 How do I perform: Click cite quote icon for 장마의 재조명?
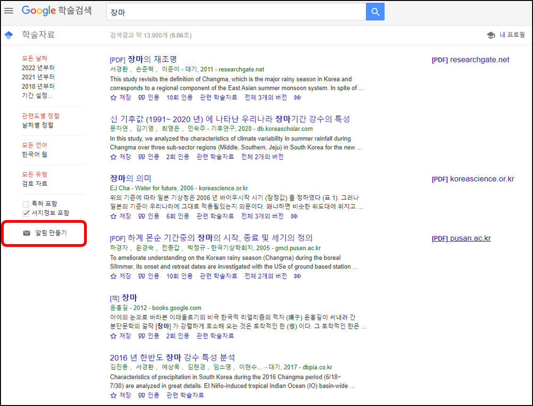[x=142, y=98]
